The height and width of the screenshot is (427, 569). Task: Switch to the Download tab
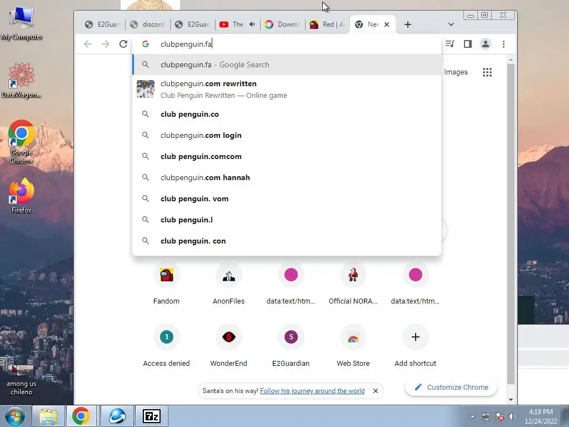tap(282, 24)
